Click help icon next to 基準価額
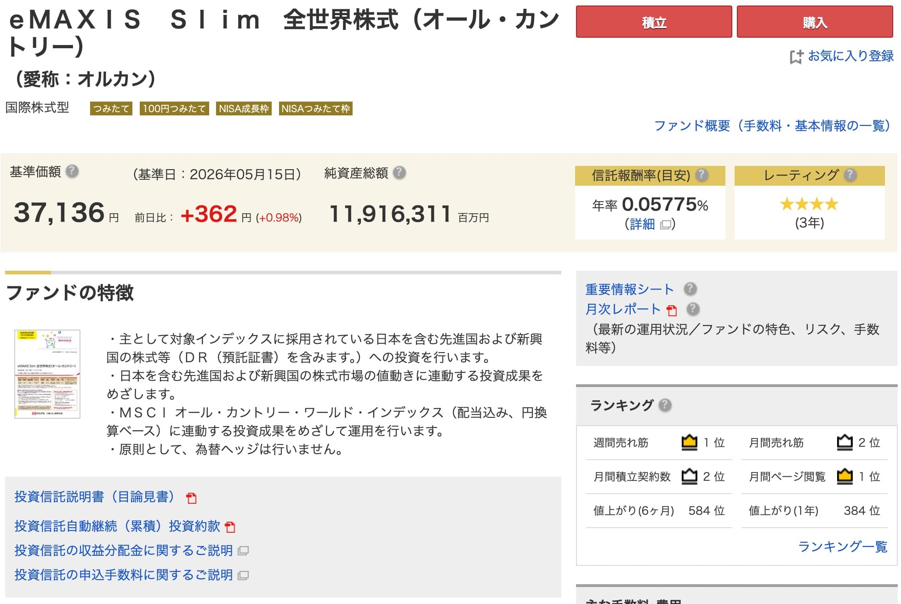Image resolution: width=901 pixels, height=604 pixels. coord(72,171)
